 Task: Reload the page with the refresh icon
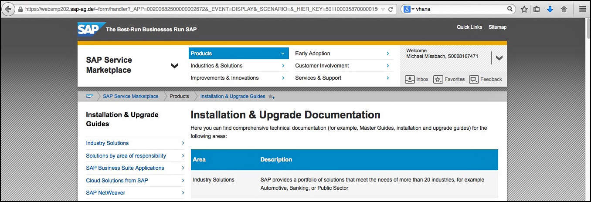click(x=391, y=9)
